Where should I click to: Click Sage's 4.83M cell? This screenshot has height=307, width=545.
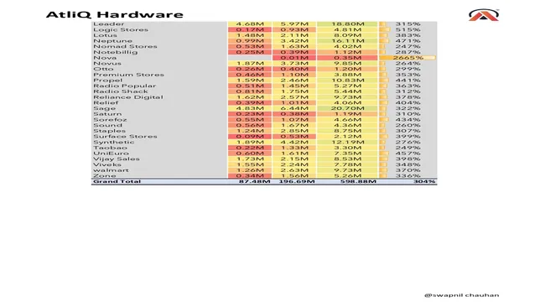(x=250, y=108)
